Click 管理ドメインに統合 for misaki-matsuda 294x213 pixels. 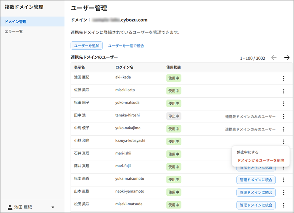(256, 205)
